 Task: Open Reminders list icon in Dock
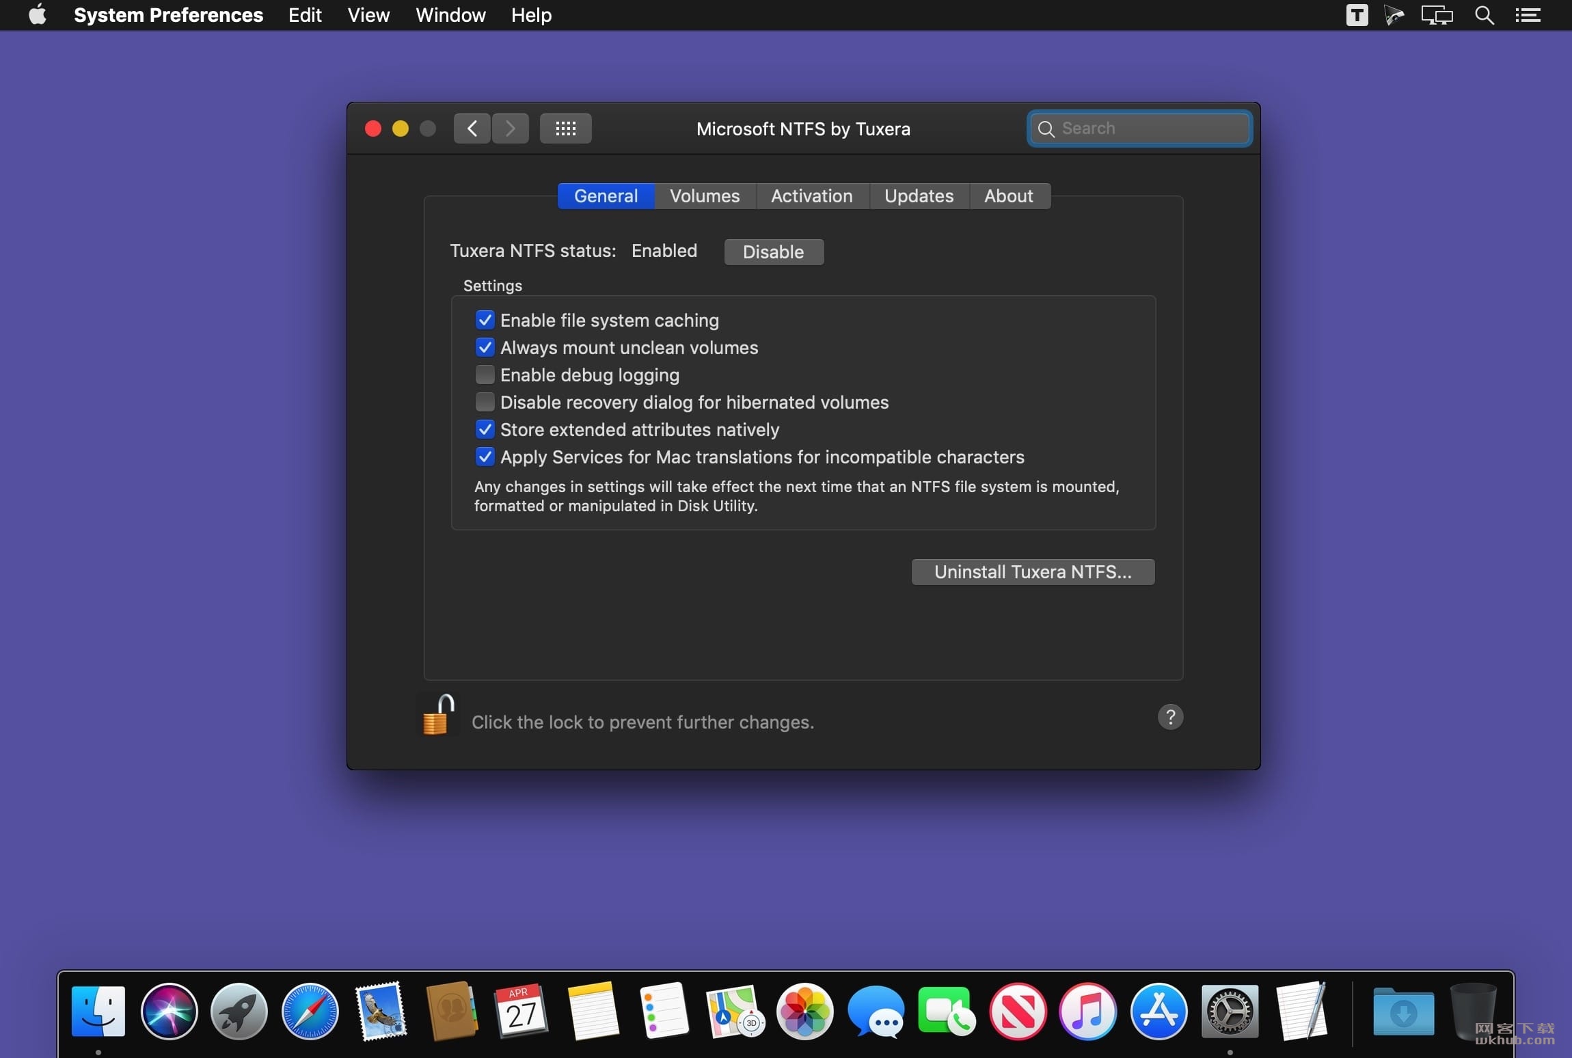[664, 1012]
